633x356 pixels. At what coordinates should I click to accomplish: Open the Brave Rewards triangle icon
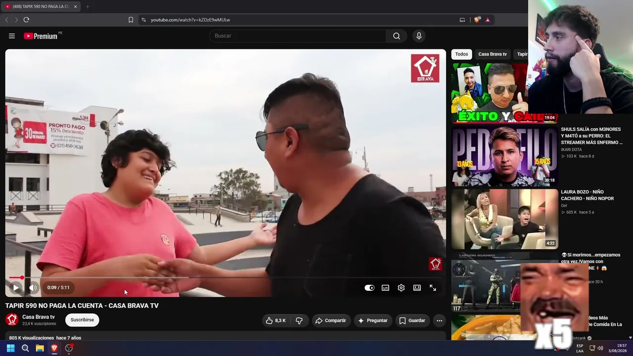488,20
